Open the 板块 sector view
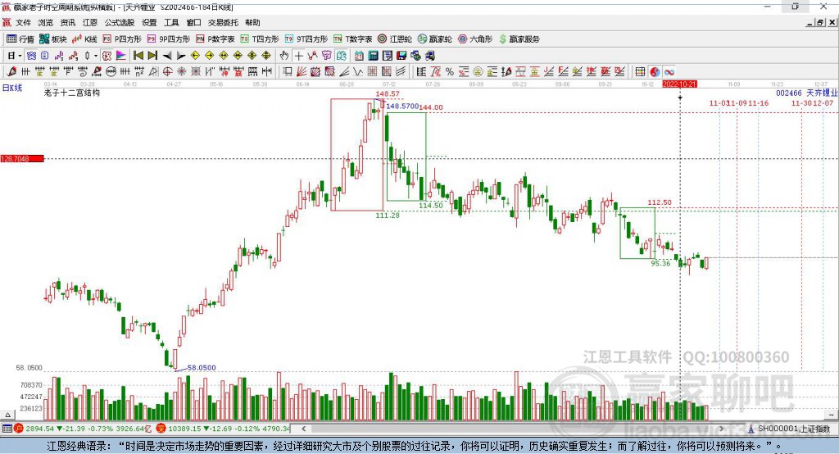The height and width of the screenshot is (454, 839). [52, 39]
